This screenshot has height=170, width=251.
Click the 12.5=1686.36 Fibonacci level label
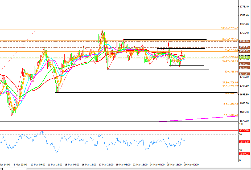tap(230, 104)
